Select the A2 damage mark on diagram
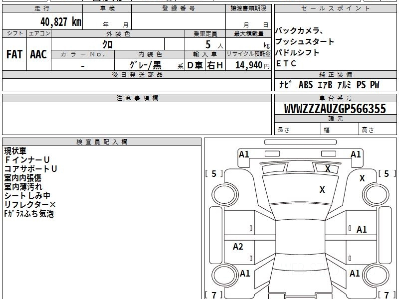The height and width of the screenshot is (299, 399). point(238,247)
